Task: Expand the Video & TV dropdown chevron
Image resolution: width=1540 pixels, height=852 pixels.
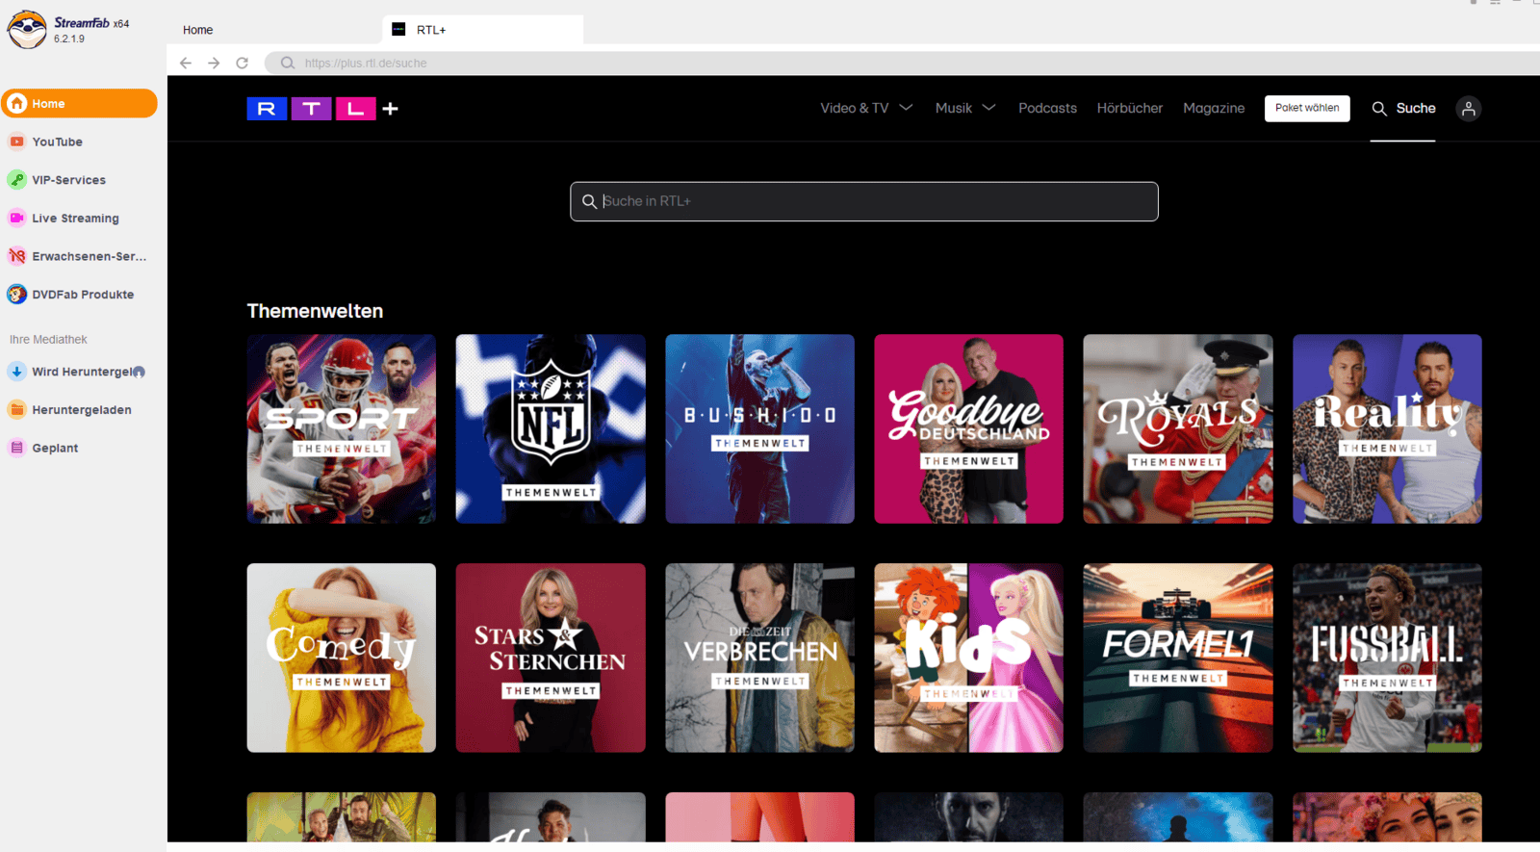Action: click(x=906, y=108)
